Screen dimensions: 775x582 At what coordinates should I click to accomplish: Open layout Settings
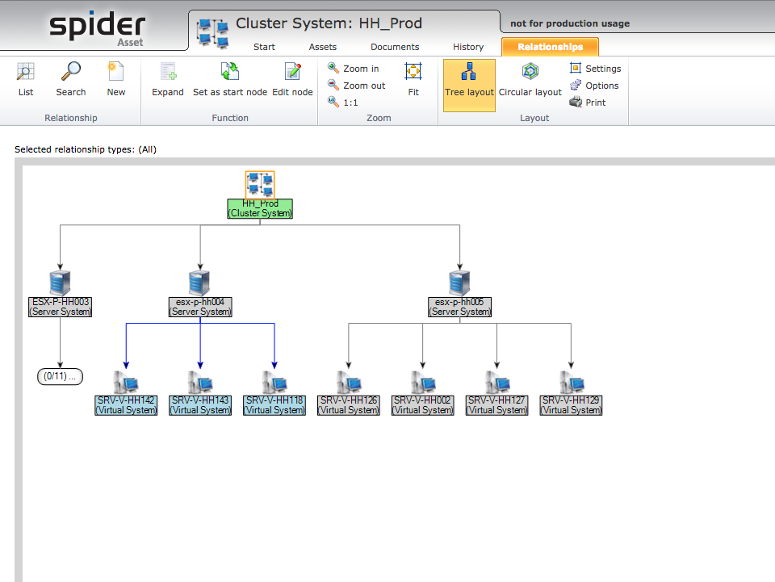[595, 69]
